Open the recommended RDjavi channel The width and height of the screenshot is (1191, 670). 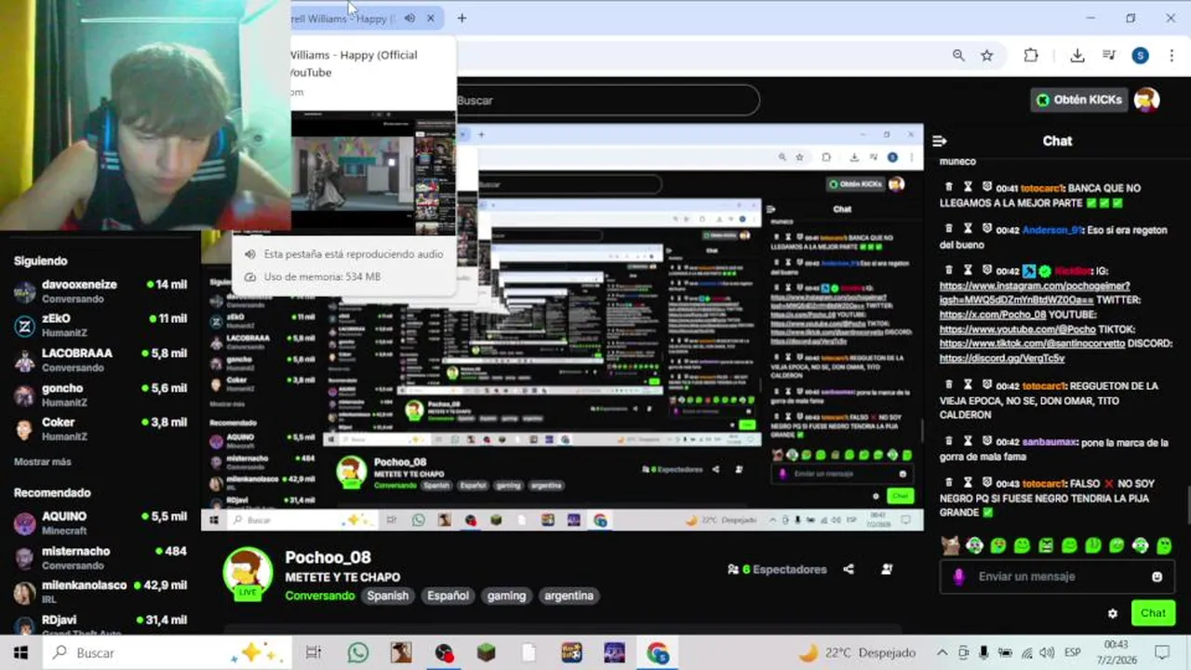click(100, 623)
